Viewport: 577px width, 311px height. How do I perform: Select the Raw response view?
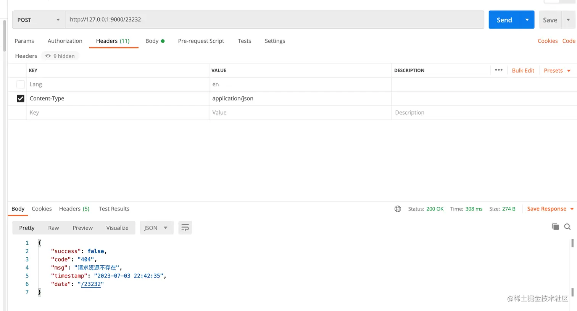point(53,228)
